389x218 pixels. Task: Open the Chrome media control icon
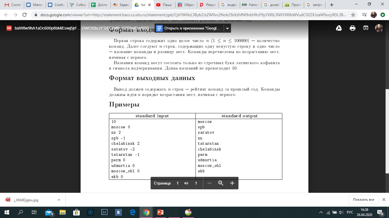(364, 15)
